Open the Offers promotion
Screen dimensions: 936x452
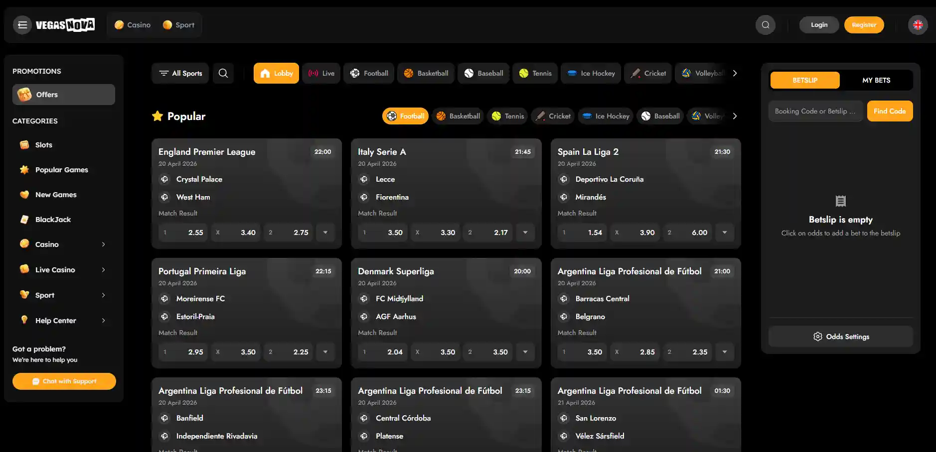[x=64, y=95]
